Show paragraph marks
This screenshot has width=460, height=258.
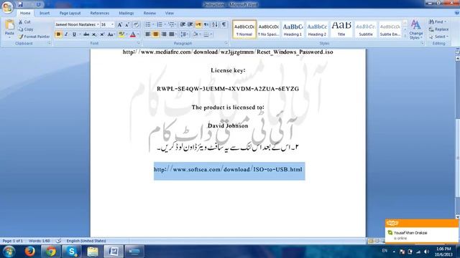click(x=224, y=24)
